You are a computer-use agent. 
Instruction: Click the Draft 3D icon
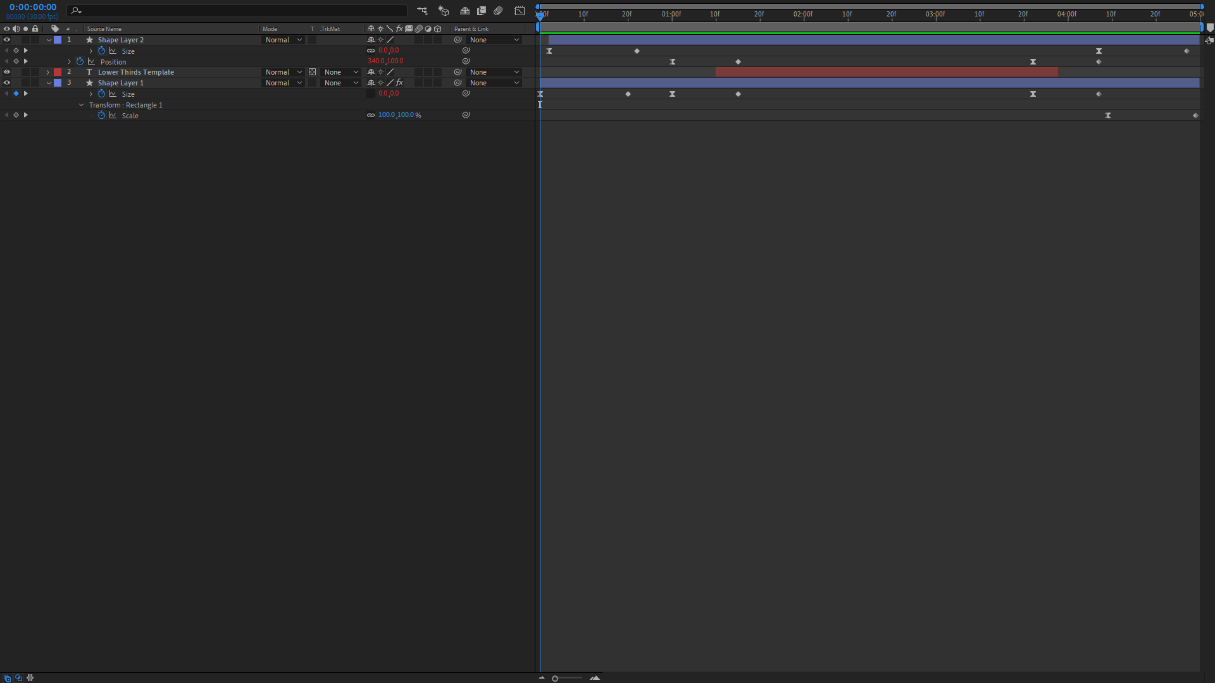pyautogui.click(x=444, y=11)
